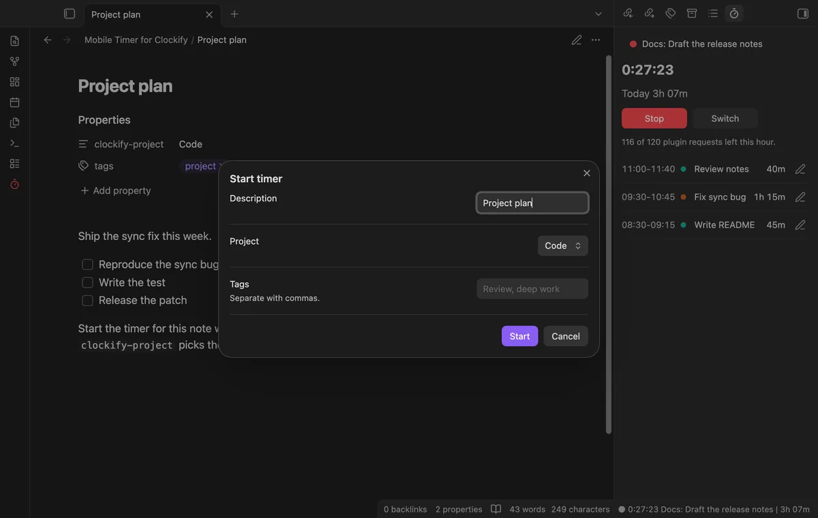Click Start in the Start timer dialog
Screen dimensions: 818x518
[x=519, y=336]
